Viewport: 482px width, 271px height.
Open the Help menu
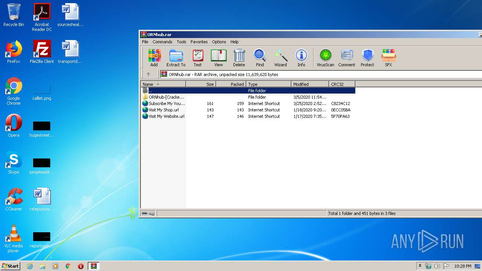[235, 42]
